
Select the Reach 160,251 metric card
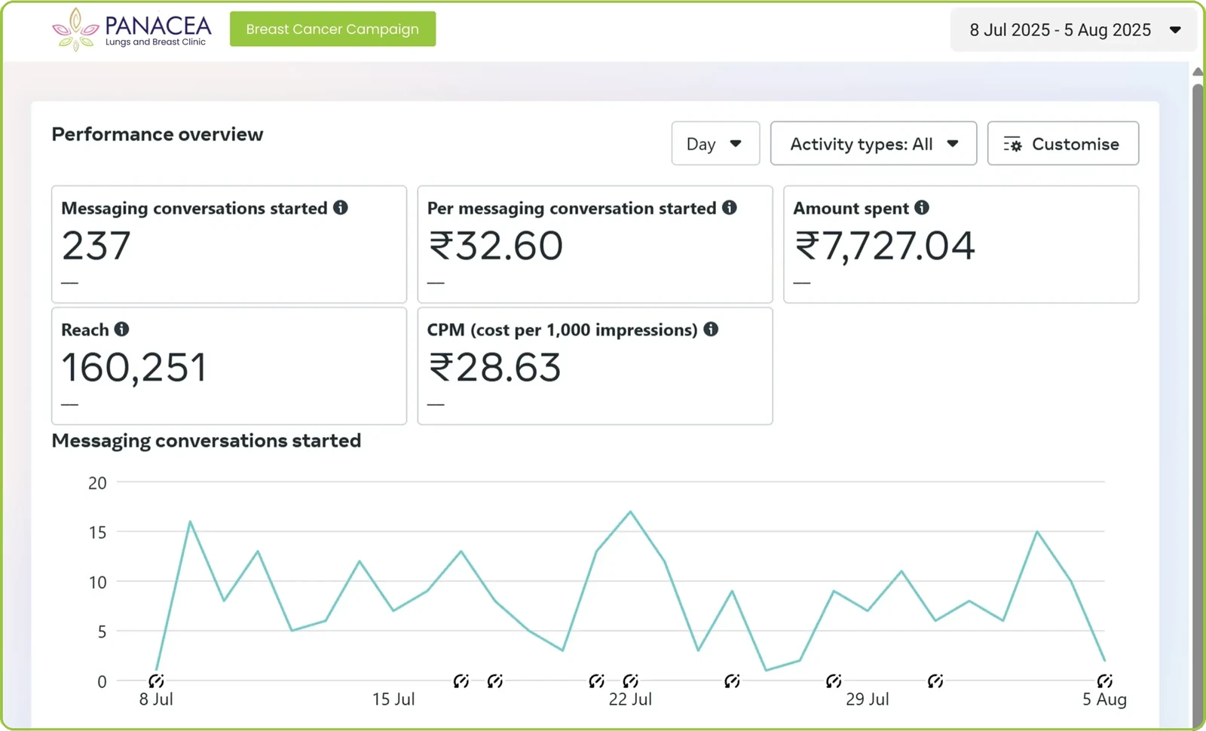coord(229,365)
